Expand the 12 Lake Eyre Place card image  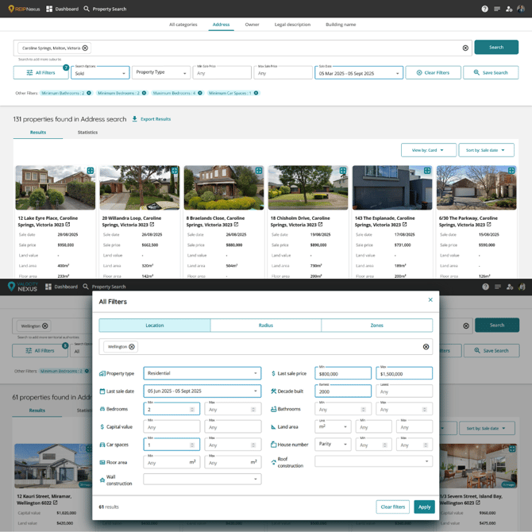tap(91, 171)
